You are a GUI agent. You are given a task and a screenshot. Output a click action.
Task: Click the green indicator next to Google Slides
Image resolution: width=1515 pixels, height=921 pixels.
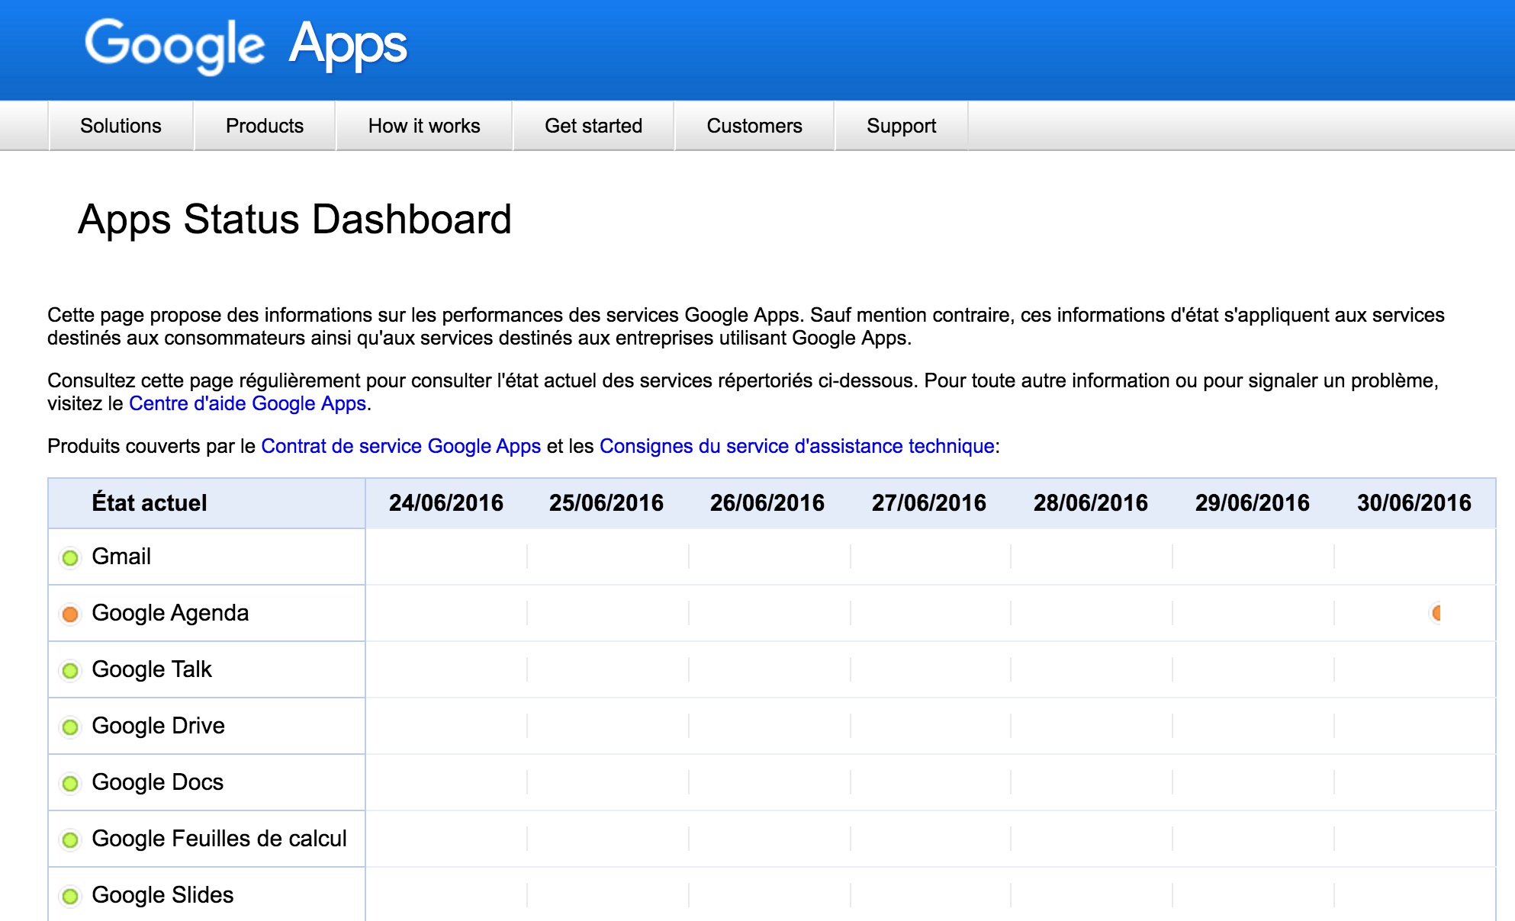pyautogui.click(x=71, y=895)
